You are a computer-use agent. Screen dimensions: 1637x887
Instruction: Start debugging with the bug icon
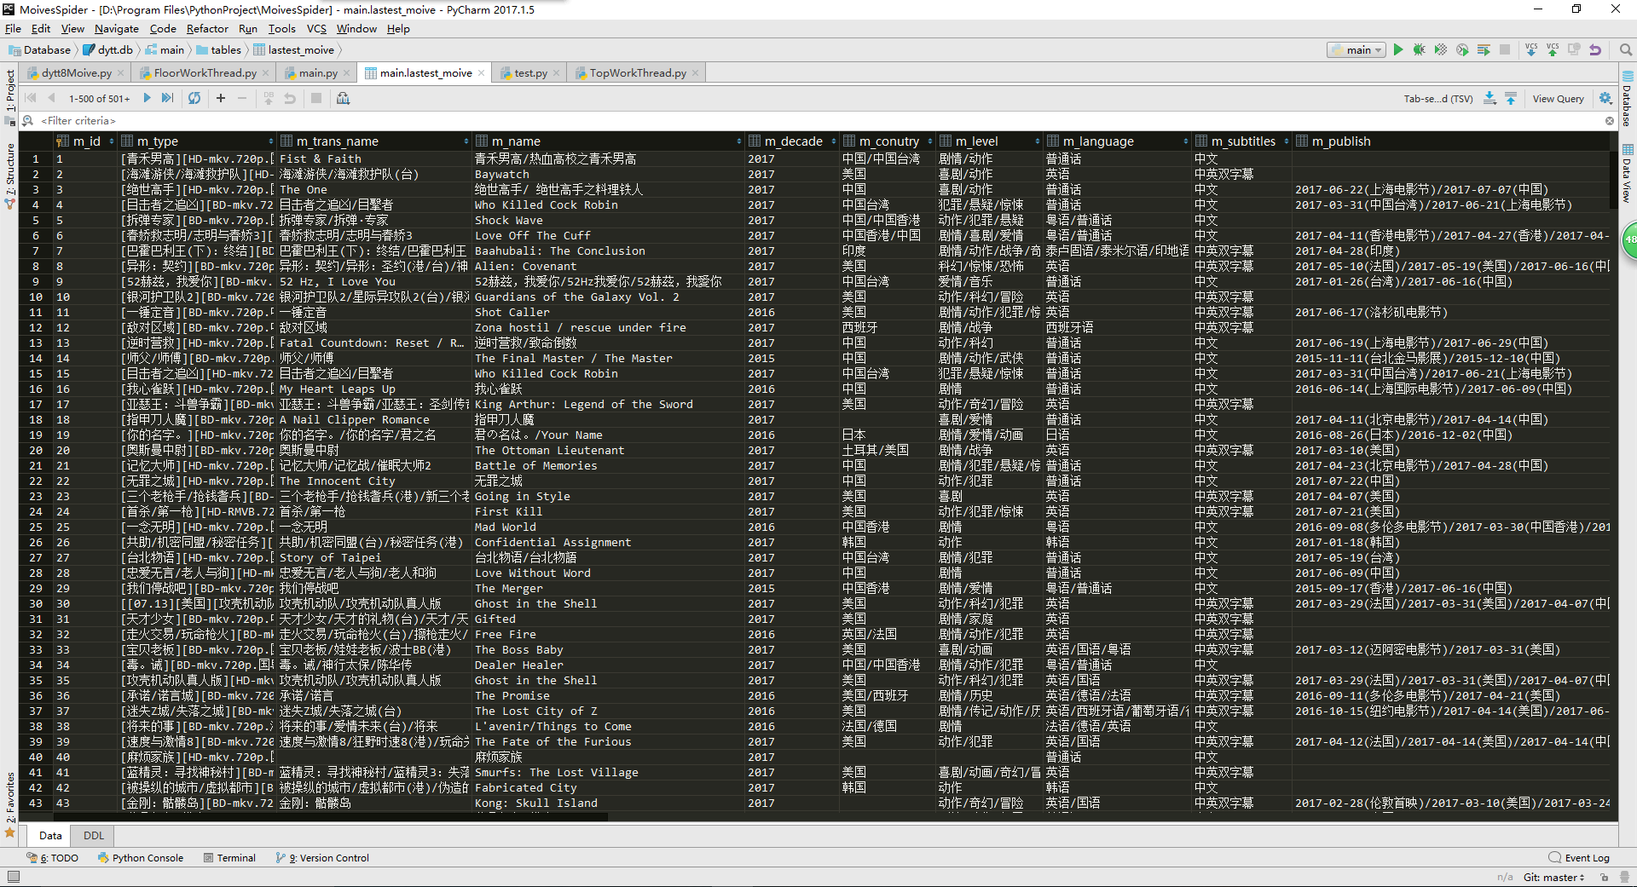point(1420,50)
